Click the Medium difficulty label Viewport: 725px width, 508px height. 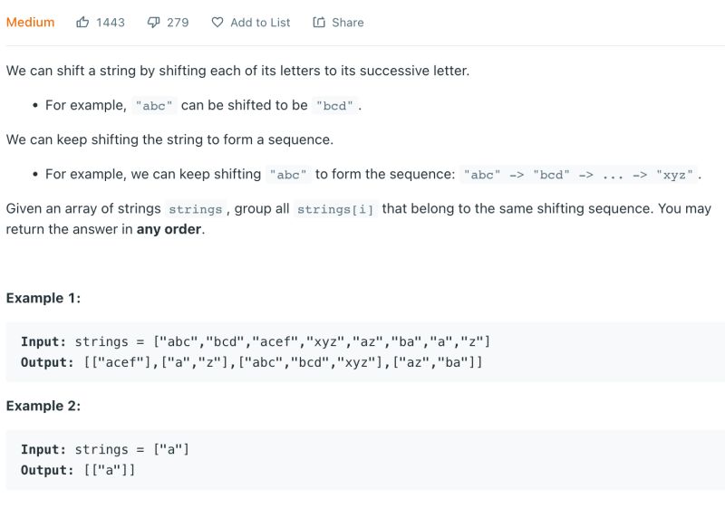point(30,22)
